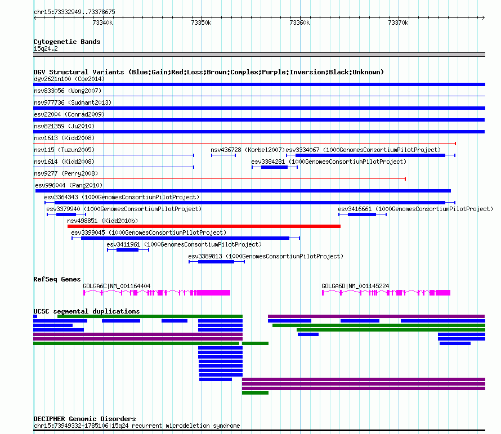The width and height of the screenshot is (501, 434).
Task: Click the nsv498851 (Kidd2010b) red loss bar
Action: (x=204, y=226)
